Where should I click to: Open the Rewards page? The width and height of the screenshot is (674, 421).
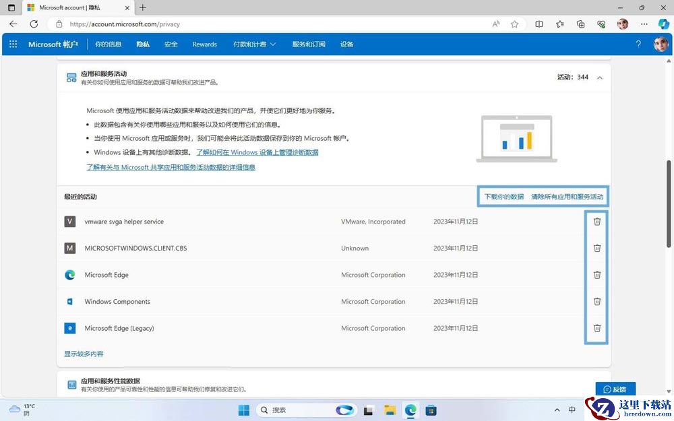(205, 44)
